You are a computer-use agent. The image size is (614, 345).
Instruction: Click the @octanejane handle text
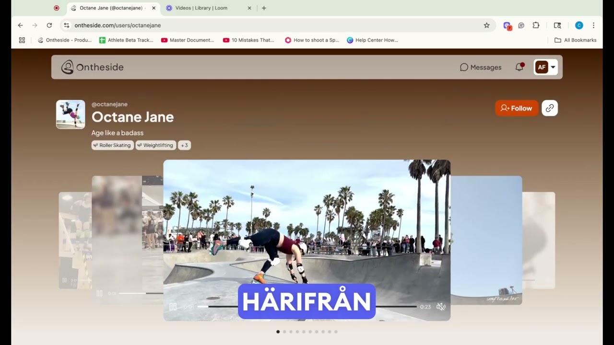(x=109, y=104)
